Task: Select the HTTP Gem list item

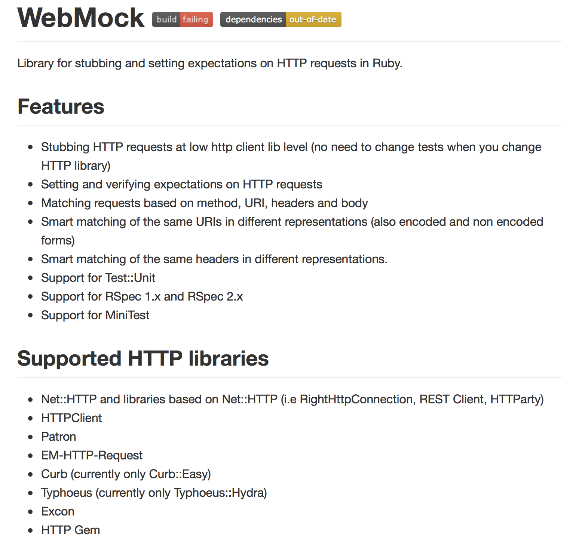Action: pyautogui.click(x=70, y=530)
